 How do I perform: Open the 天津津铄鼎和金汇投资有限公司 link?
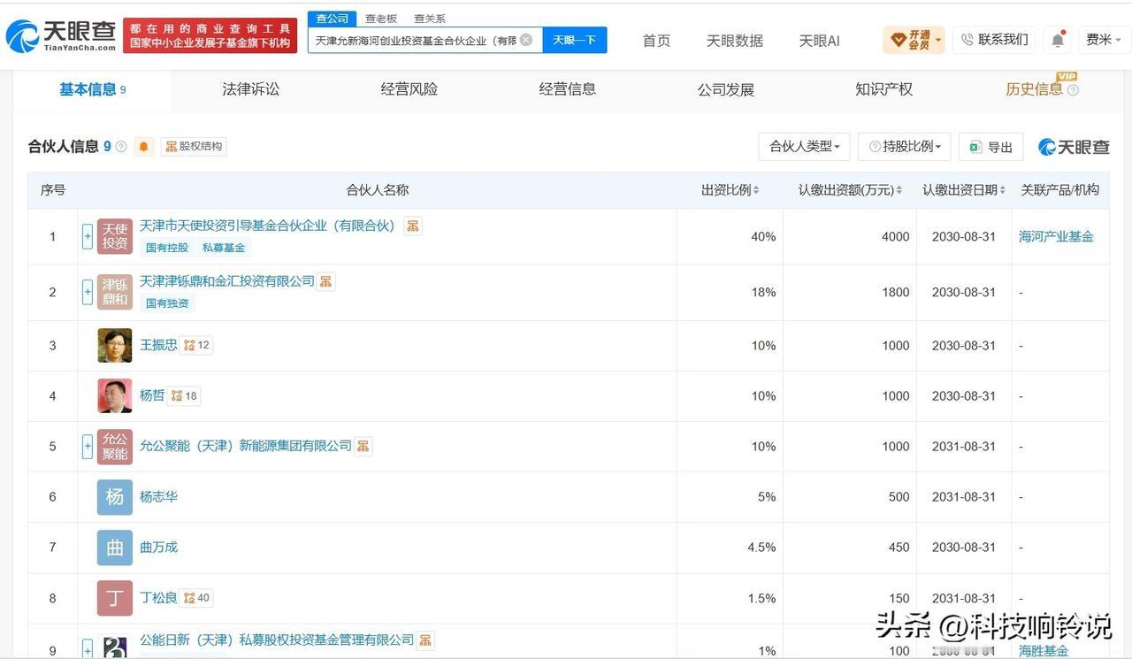point(227,281)
